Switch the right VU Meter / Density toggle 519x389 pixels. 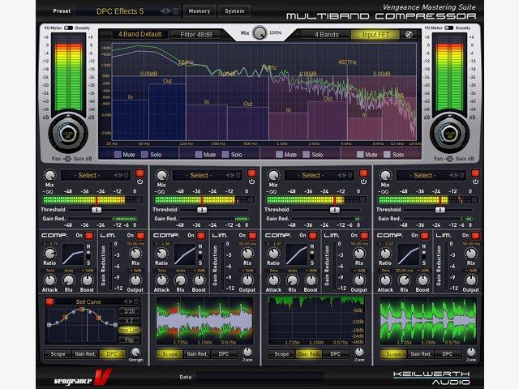[x=448, y=28]
